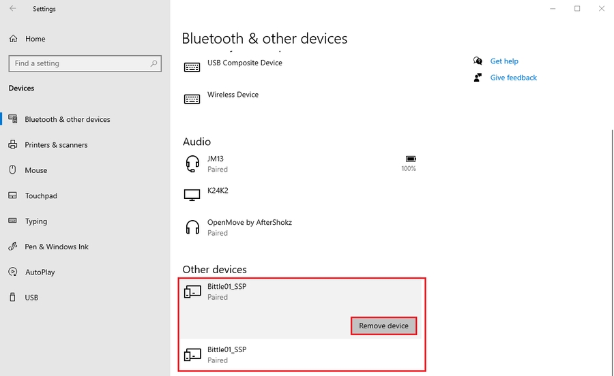Click the Give feedback link
This screenshot has width=614, height=376.
click(513, 78)
